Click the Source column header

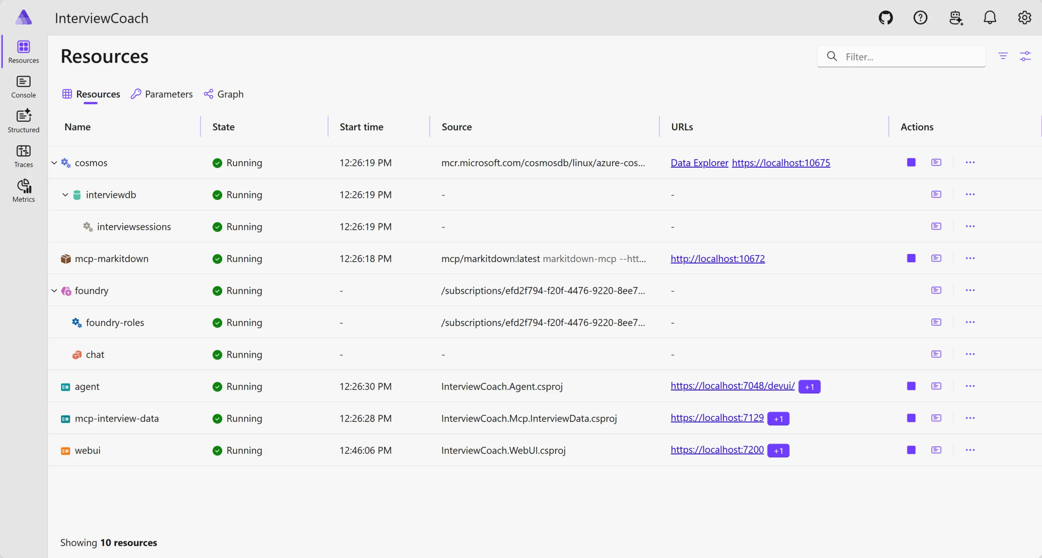point(456,127)
